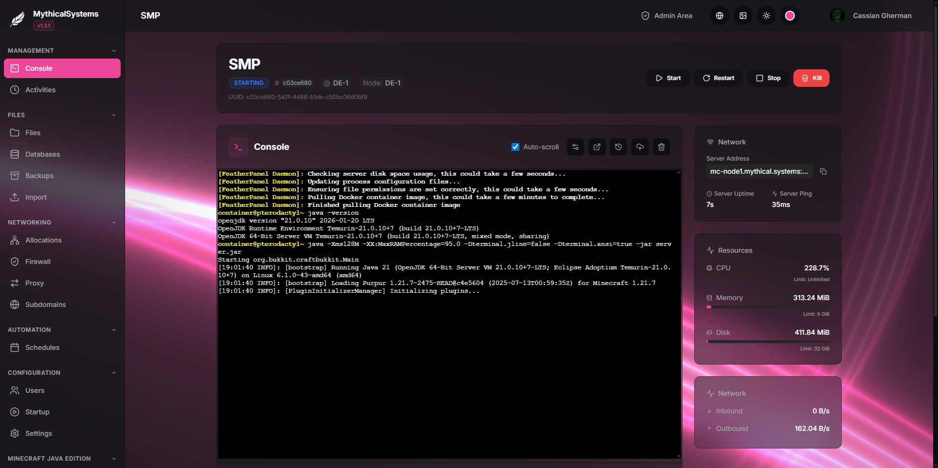Click the cloud upload icon in console toolbar

[640, 147]
